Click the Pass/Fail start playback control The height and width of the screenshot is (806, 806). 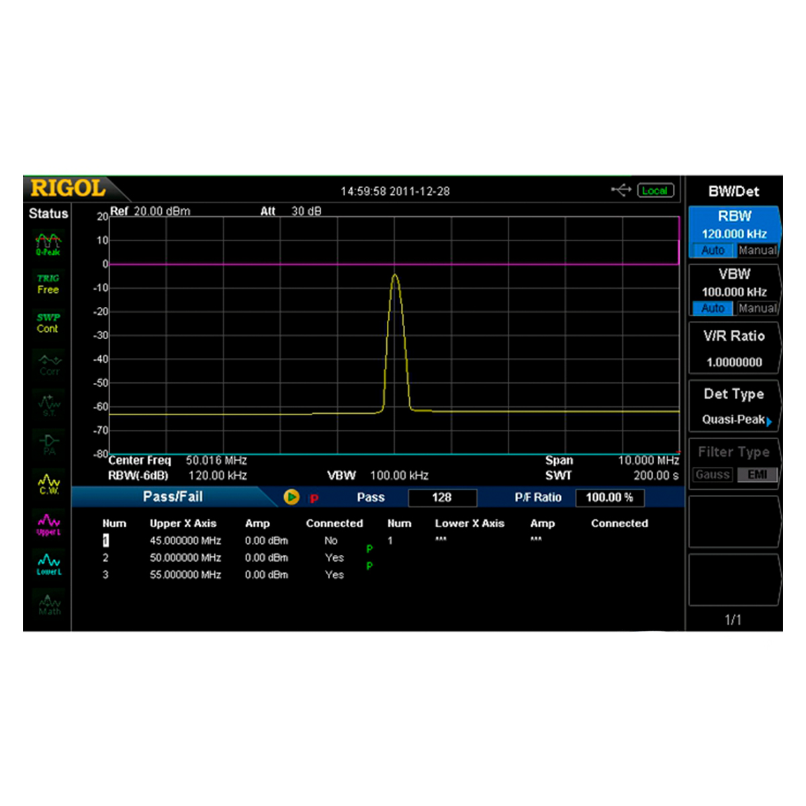(x=292, y=497)
